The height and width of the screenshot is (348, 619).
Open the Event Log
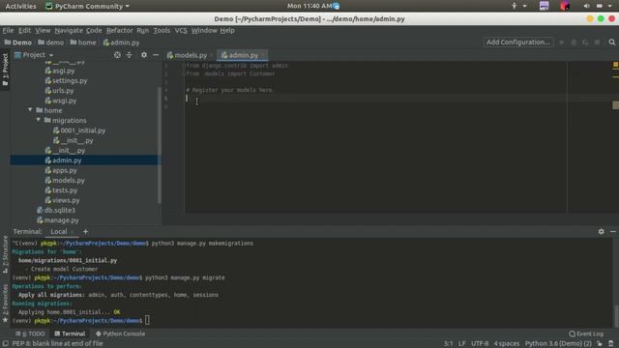click(586, 333)
